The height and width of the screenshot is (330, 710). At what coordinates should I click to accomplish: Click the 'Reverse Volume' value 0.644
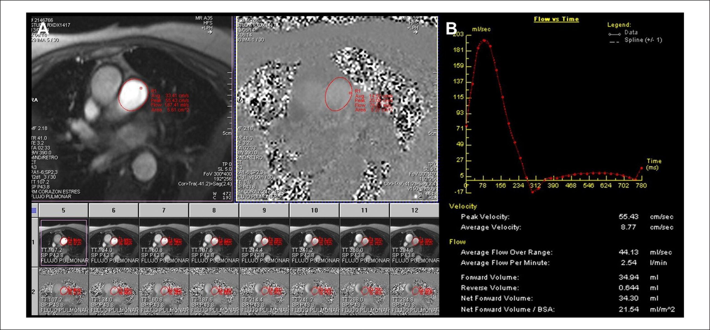(628, 288)
